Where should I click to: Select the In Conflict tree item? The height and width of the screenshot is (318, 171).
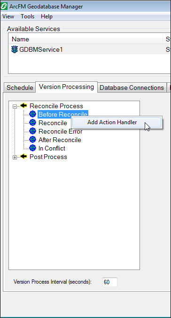[x=52, y=148]
